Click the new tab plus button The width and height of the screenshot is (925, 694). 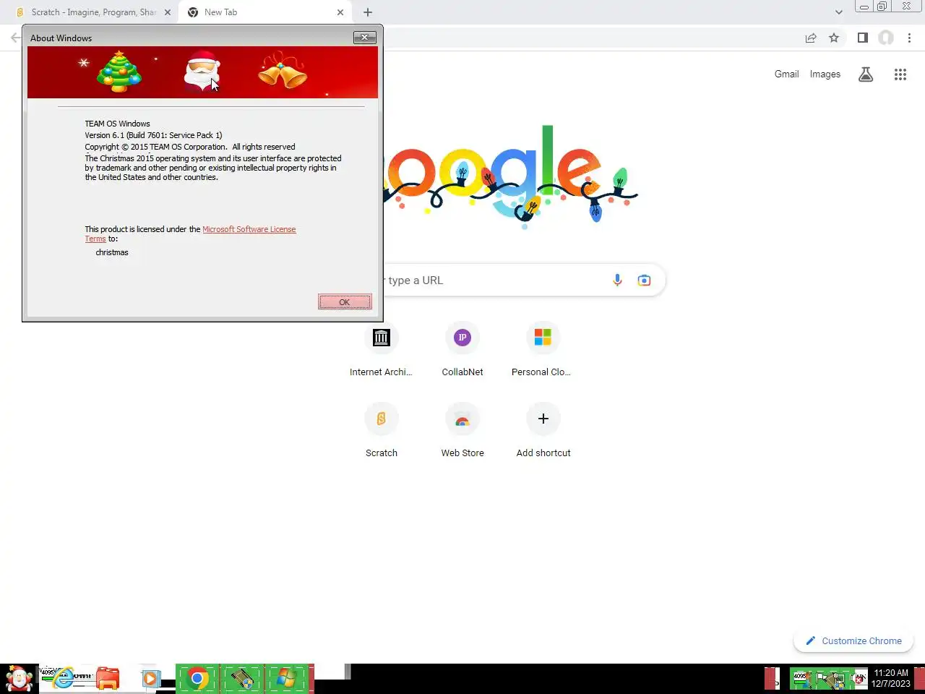tap(368, 12)
